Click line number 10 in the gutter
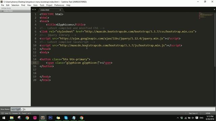Screen dimensions: 216x121 [x=35, y=45]
